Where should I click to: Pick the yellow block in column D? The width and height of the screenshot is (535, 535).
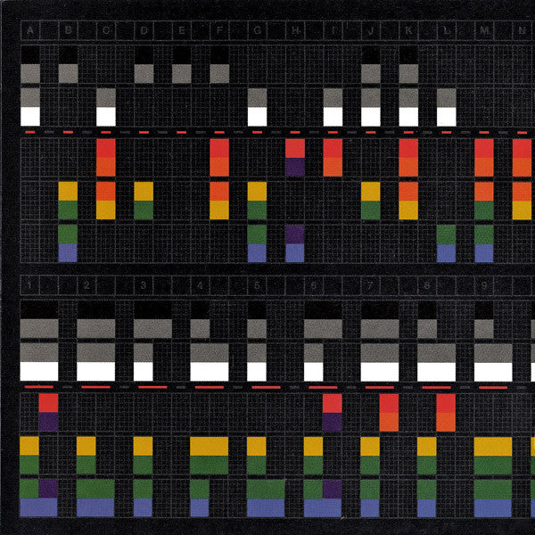point(144,192)
